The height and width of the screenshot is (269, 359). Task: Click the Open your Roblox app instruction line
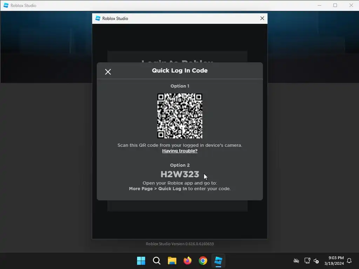click(180, 183)
